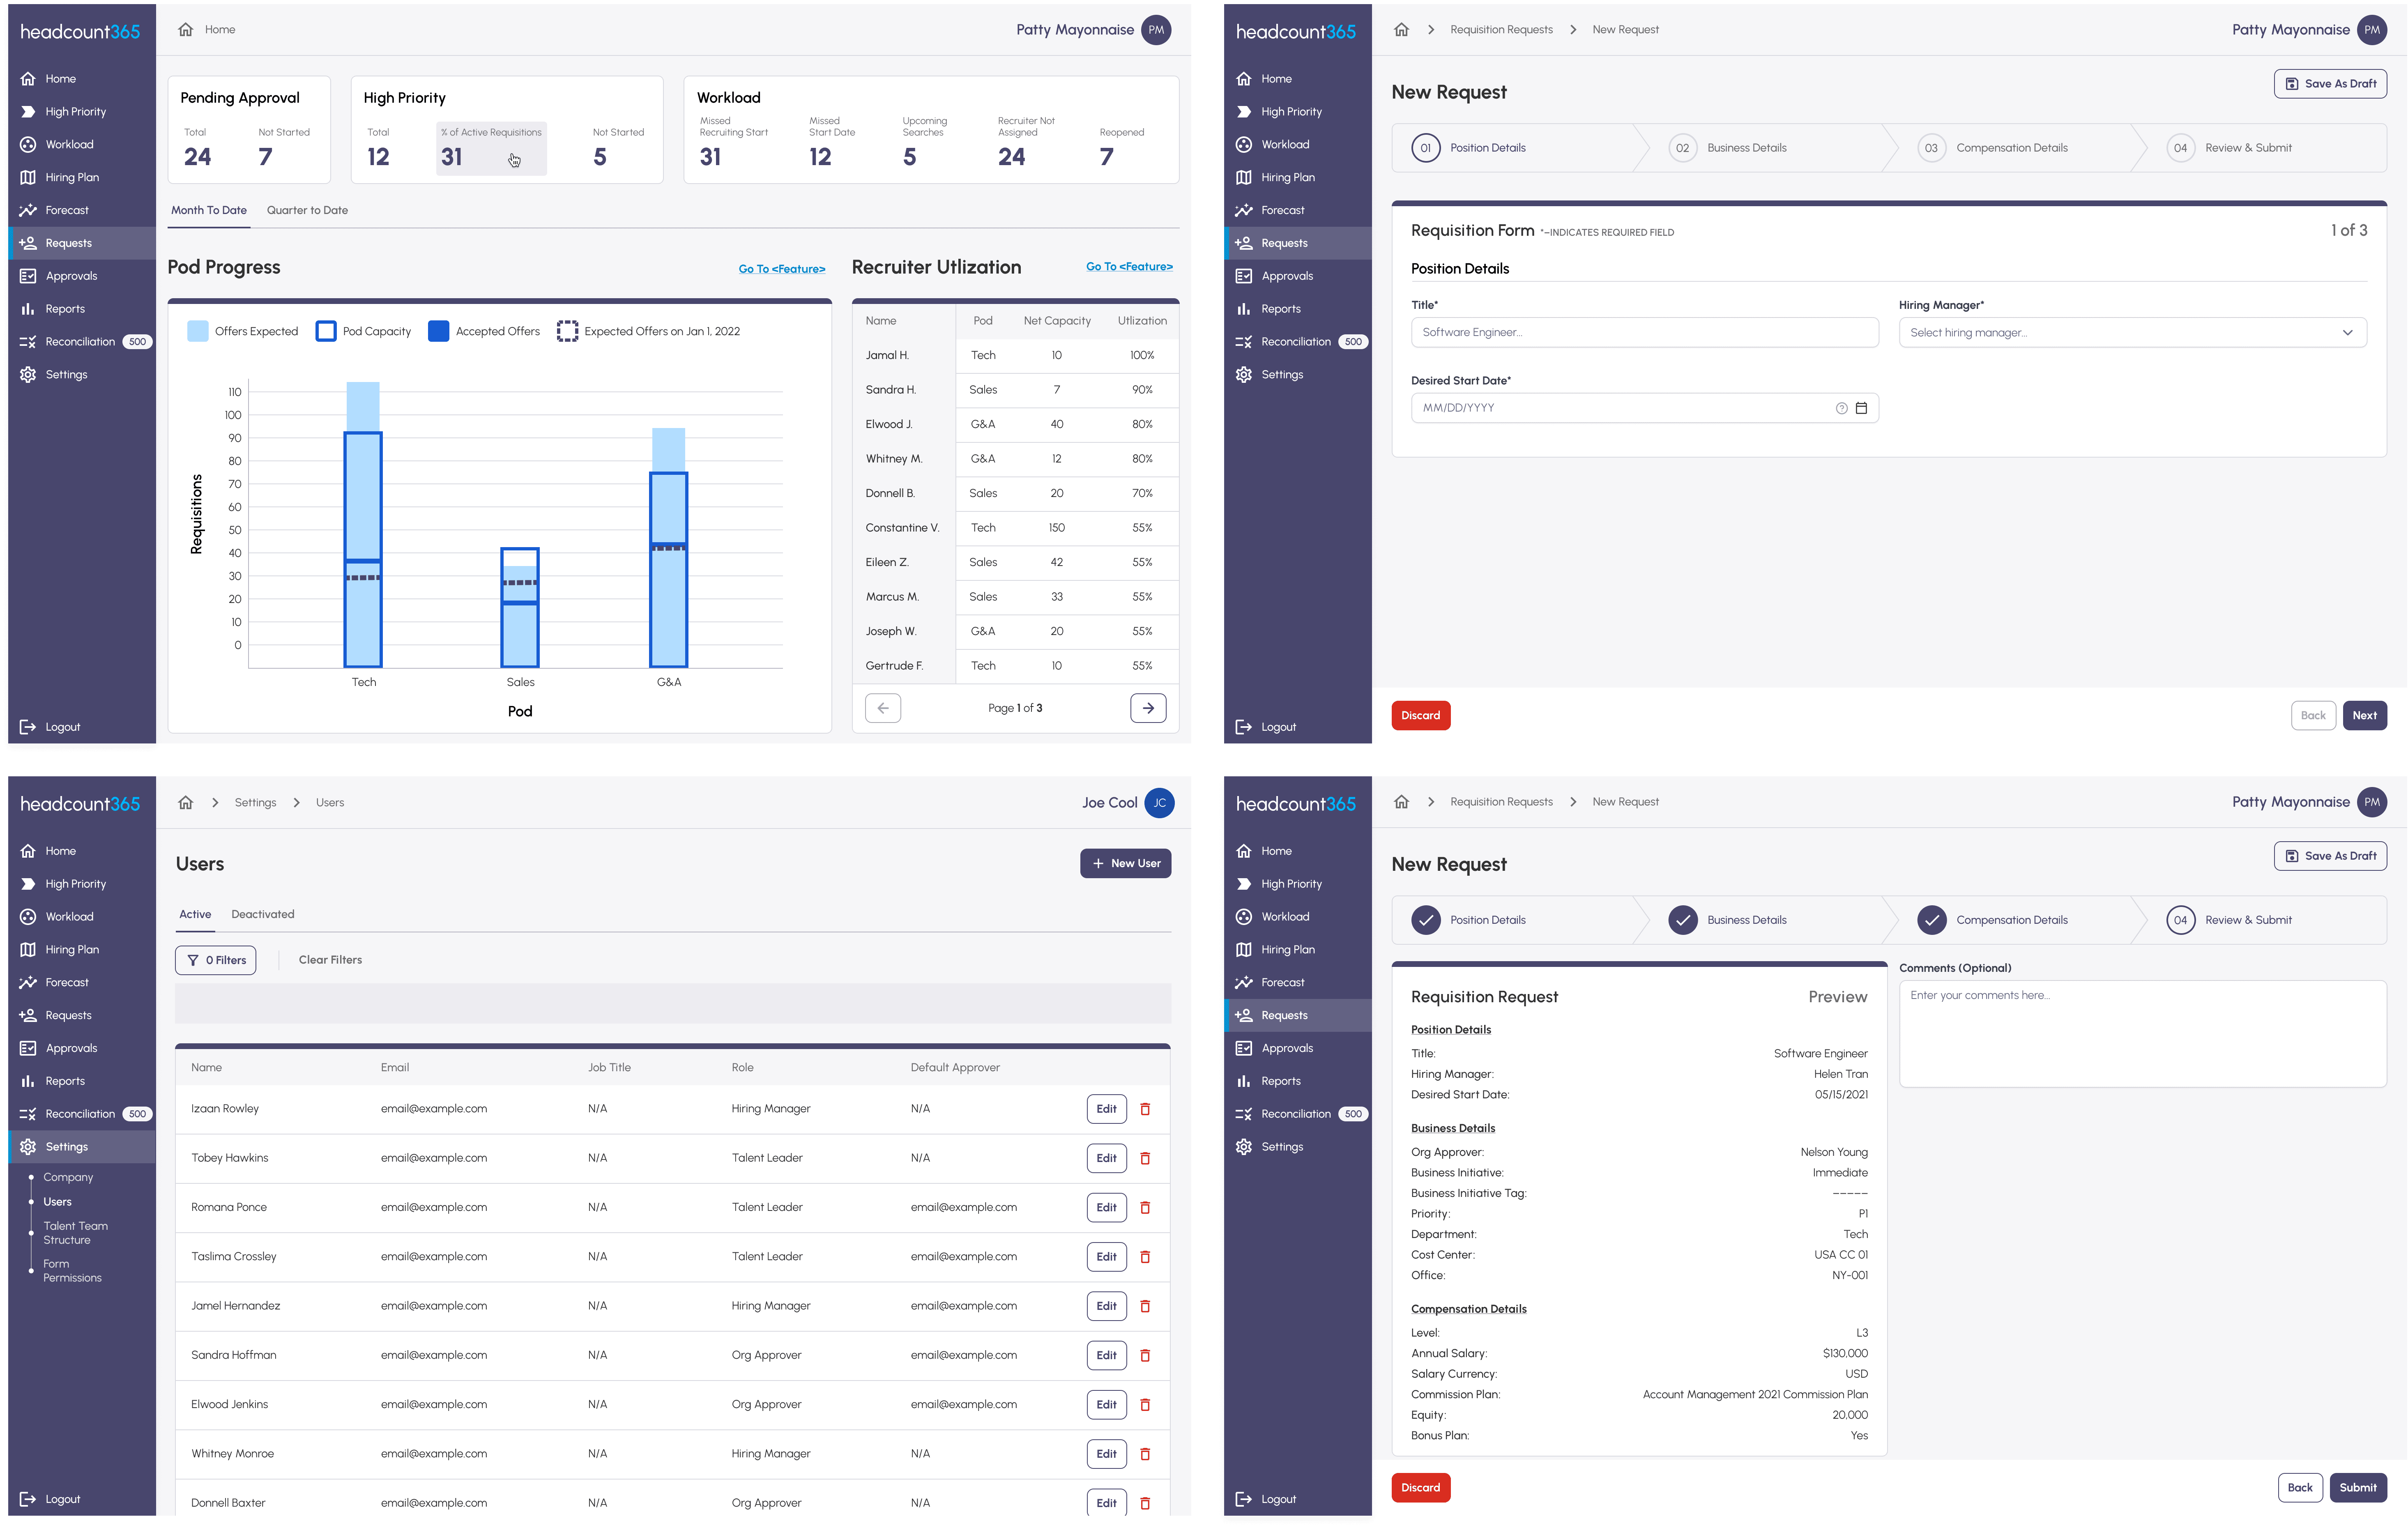Collapse the expanded Settings item in Users sidebar
Screen dimensions: 2408x1528
82,1147
